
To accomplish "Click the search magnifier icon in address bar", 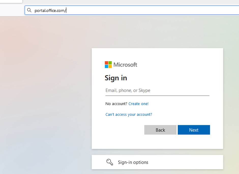I will (29, 10).
